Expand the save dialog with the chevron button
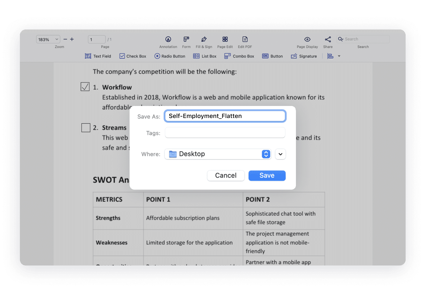The image size is (424, 295). 280,154
